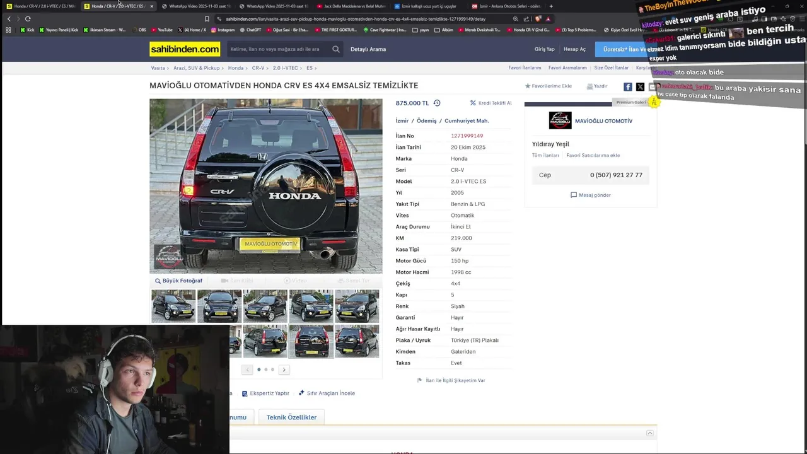807x454 pixels.
Task: Click the Yazdır print link
Action: point(597,86)
